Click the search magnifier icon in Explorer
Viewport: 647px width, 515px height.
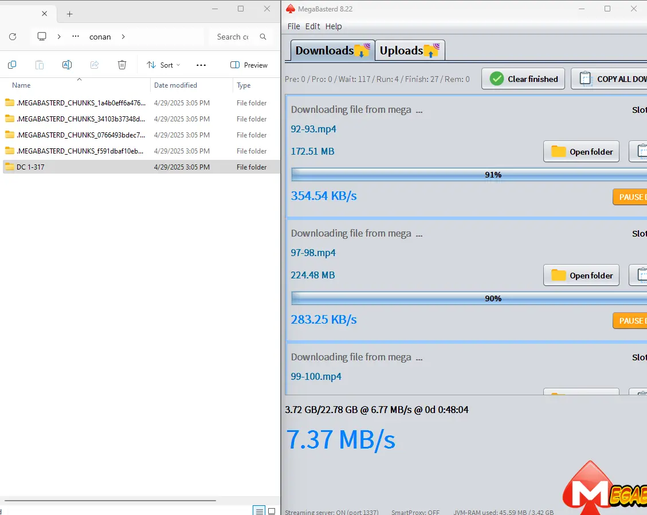tap(263, 37)
